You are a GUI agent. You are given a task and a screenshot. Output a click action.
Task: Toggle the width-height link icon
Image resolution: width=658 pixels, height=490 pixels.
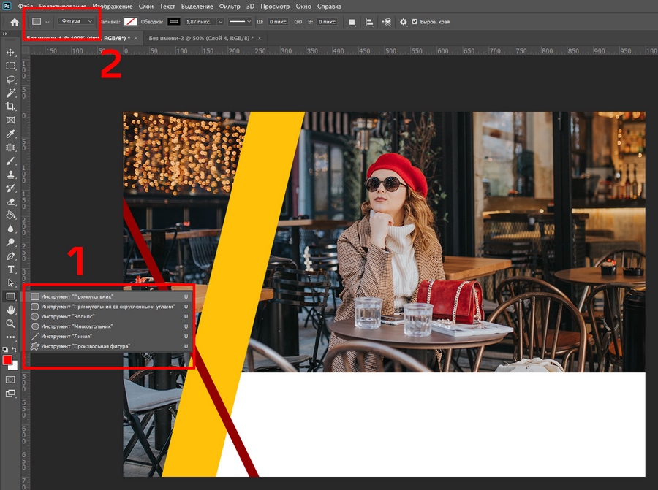click(298, 22)
